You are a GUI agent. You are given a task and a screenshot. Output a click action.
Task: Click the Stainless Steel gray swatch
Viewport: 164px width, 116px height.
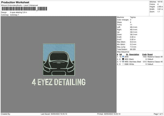pos(123,62)
